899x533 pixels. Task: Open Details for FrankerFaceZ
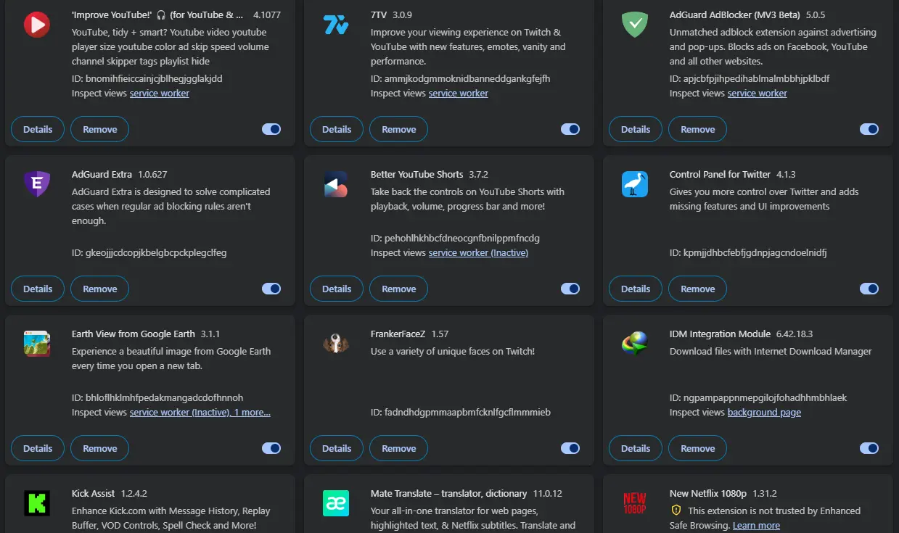point(337,448)
